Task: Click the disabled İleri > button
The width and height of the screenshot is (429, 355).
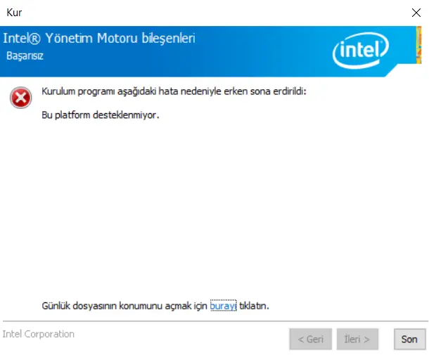Action: pos(357,339)
